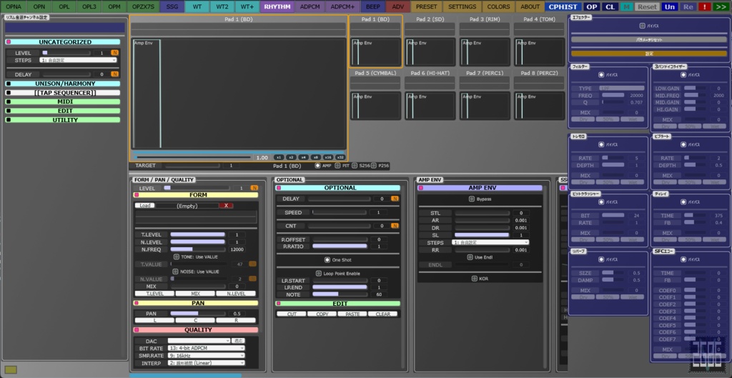Expand the UNISON/HARMONY section

pos(63,84)
